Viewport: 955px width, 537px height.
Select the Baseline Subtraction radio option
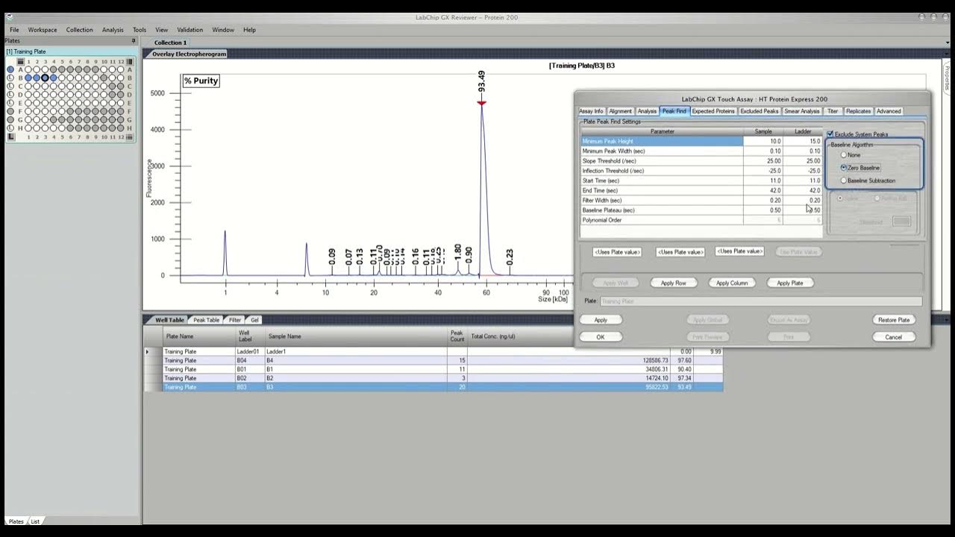[x=844, y=180]
